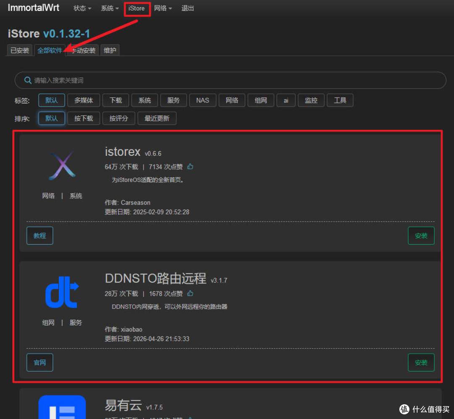
Task: Click istorex update date 2025-02-09
Action: (x=147, y=212)
